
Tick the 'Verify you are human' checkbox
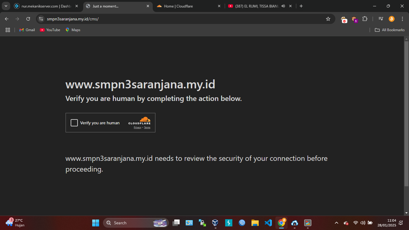coord(74,123)
